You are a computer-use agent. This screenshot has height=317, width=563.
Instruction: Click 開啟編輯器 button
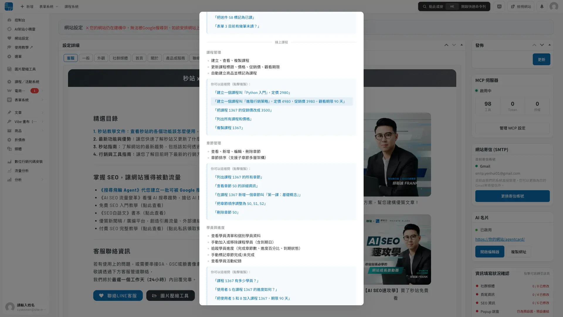490,252
